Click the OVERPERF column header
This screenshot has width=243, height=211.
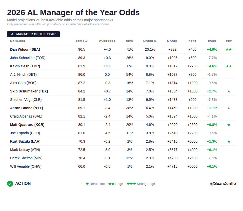coord(107,41)
